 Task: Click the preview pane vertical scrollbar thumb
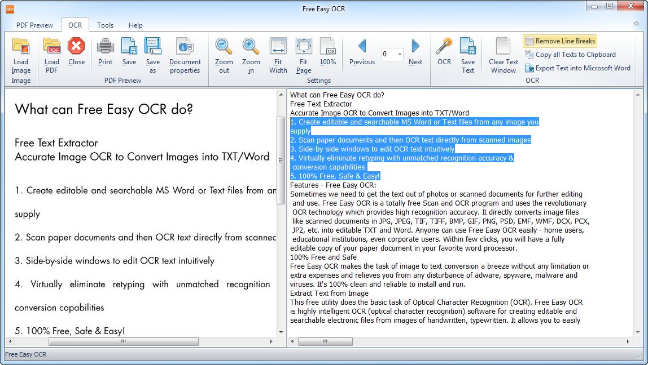[281, 161]
